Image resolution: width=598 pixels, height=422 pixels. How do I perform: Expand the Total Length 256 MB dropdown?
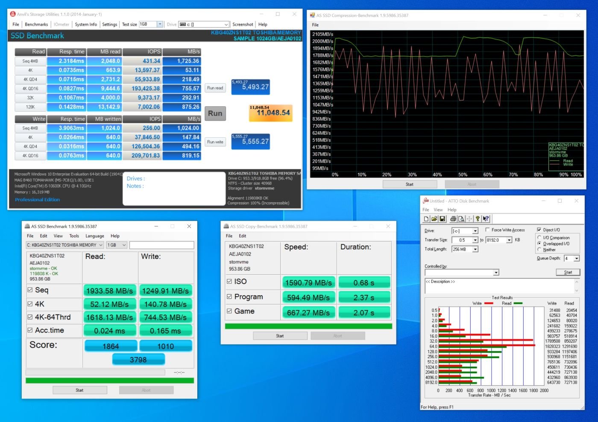475,249
